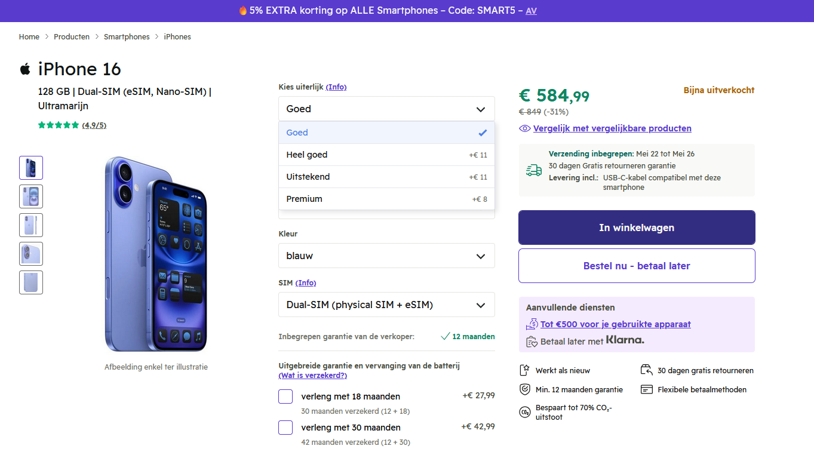Screen dimensions: 814x458
Task: Click the Afbeelding enkel ter illustratie caption
Action: (x=156, y=367)
